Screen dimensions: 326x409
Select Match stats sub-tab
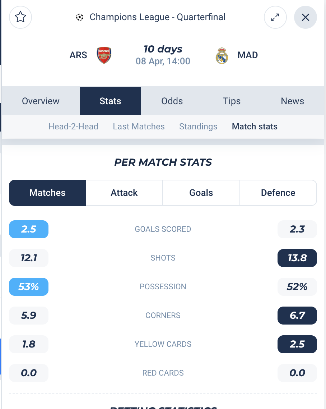pos(255,127)
